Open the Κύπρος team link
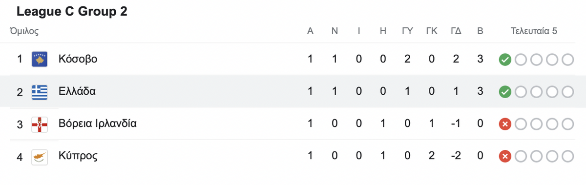 78,156
